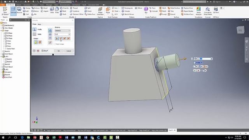This screenshot has height=140, width=249.
Task: Click the ViewCube in viewport
Action: (240, 30)
